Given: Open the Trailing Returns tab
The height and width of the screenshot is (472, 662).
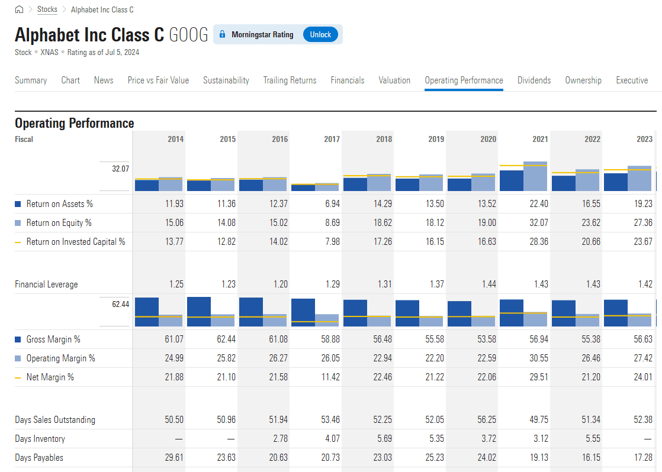Looking at the screenshot, I should coord(290,80).
